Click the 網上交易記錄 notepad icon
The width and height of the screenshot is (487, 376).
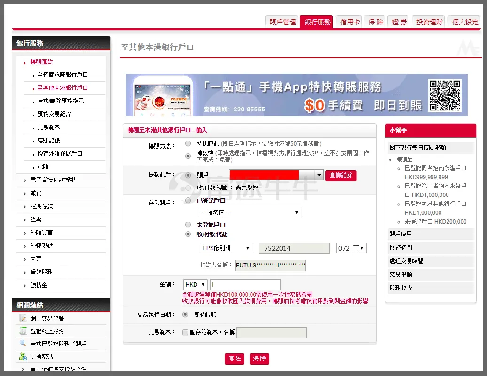(x=23, y=318)
